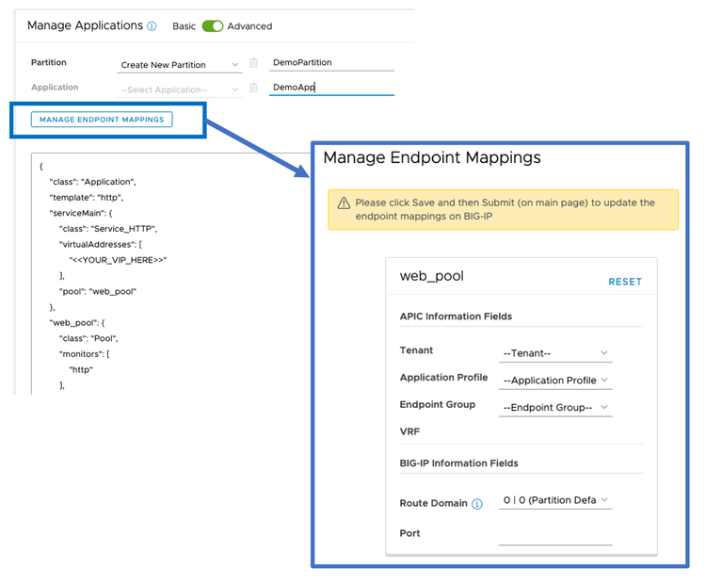Open the Route Domain dropdown
The width and height of the screenshot is (706, 585).
[555, 500]
